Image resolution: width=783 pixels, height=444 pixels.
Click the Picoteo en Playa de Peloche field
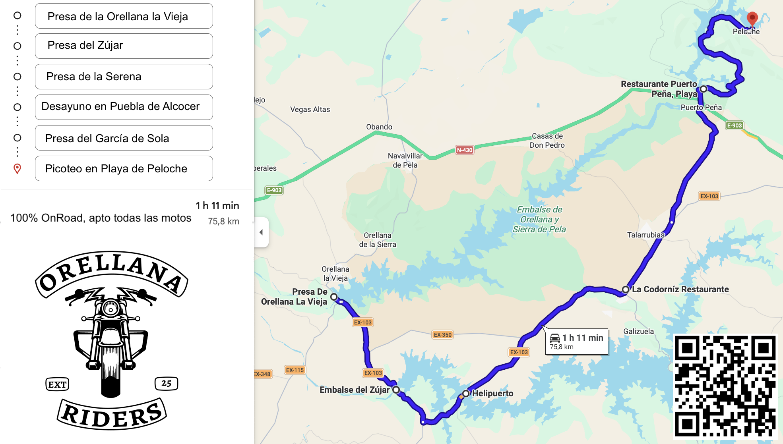tap(124, 168)
